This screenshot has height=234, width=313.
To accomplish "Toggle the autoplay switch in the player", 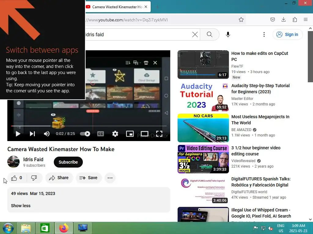I will [85, 134].
